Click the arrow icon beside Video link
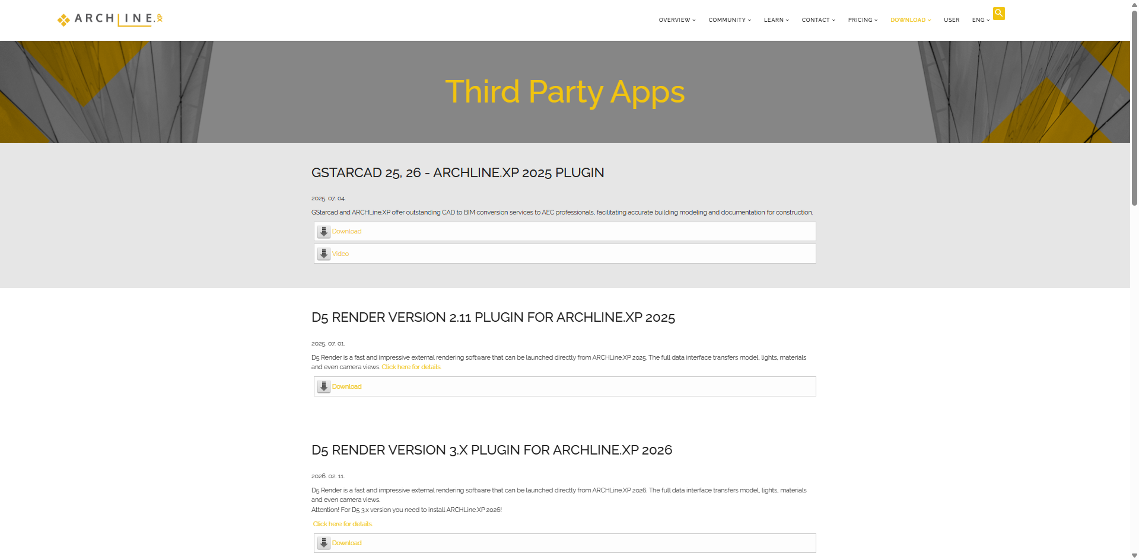The image size is (1139, 560). [323, 254]
